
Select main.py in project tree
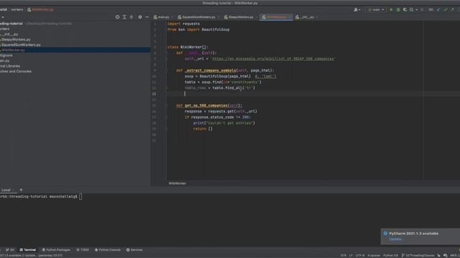pyautogui.click(x=5, y=60)
